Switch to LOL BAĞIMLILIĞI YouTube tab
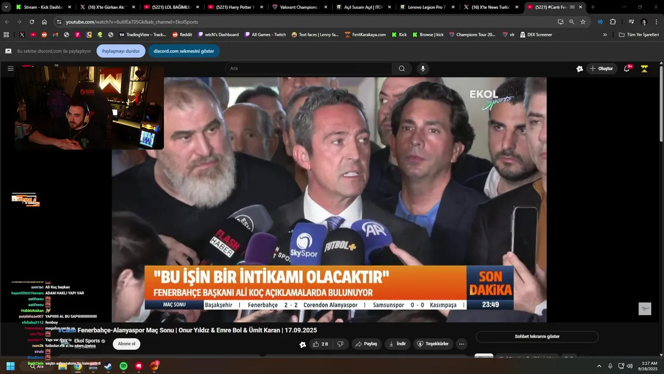Screen dimensions: 664x374 pyautogui.click(x=172, y=7)
